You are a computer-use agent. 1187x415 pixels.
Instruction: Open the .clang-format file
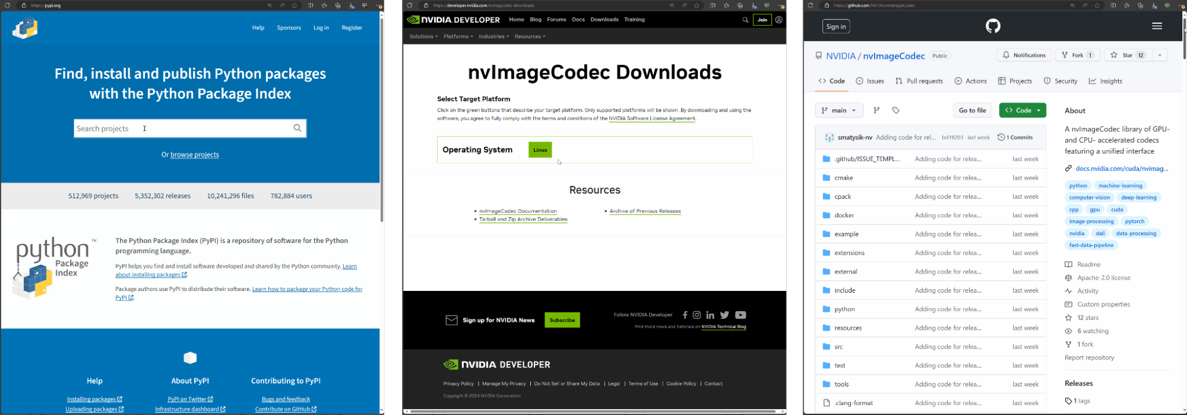point(853,403)
